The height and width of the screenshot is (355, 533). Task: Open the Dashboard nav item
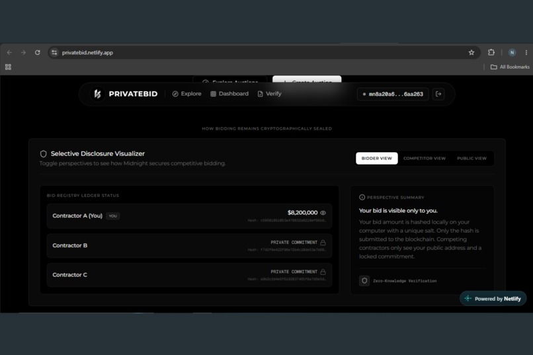coord(229,94)
